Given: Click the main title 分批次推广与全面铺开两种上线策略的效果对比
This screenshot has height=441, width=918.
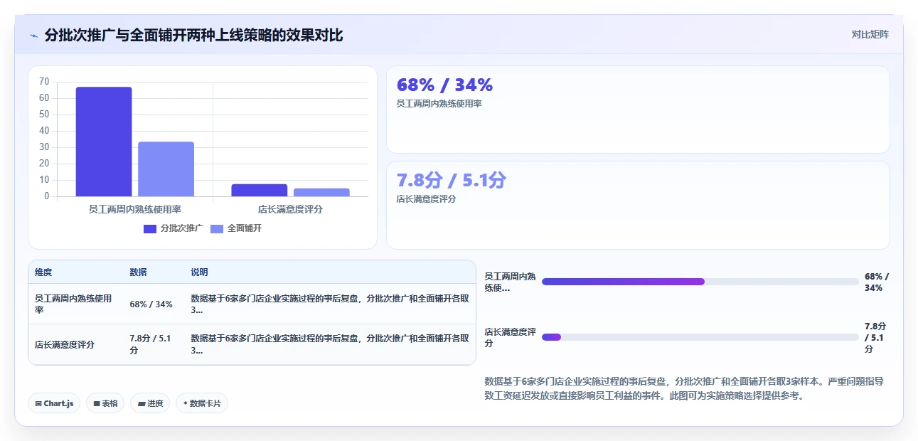Looking at the screenshot, I should click(x=193, y=35).
